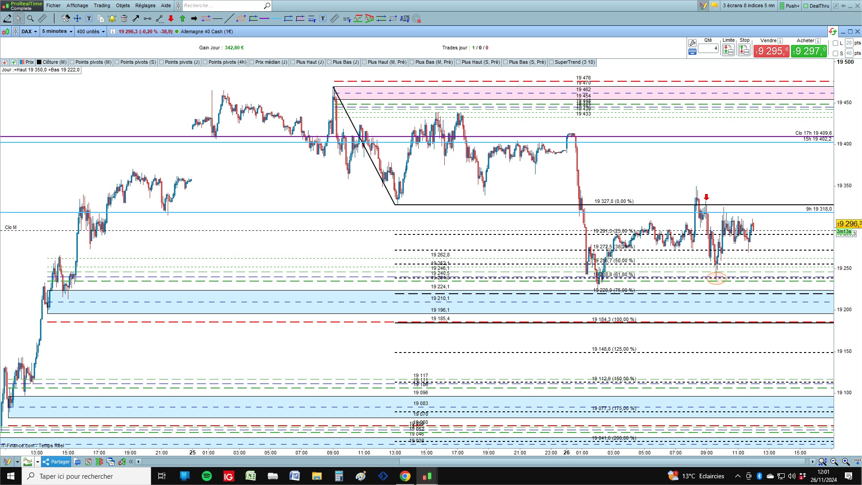Open the 5 minutes timeframe dropdown
862x485 pixels.
pyautogui.click(x=57, y=31)
